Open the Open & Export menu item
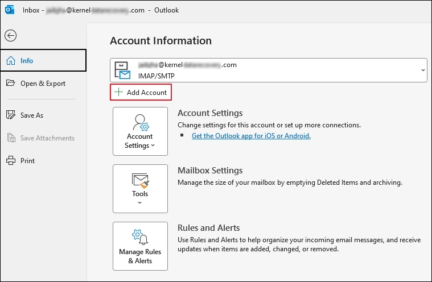 coord(43,84)
